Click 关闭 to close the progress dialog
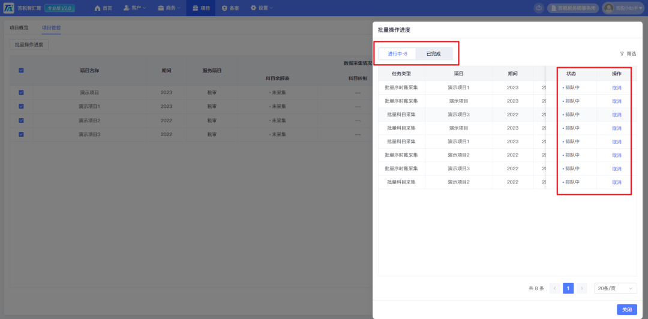The height and width of the screenshot is (319, 648). [627, 309]
